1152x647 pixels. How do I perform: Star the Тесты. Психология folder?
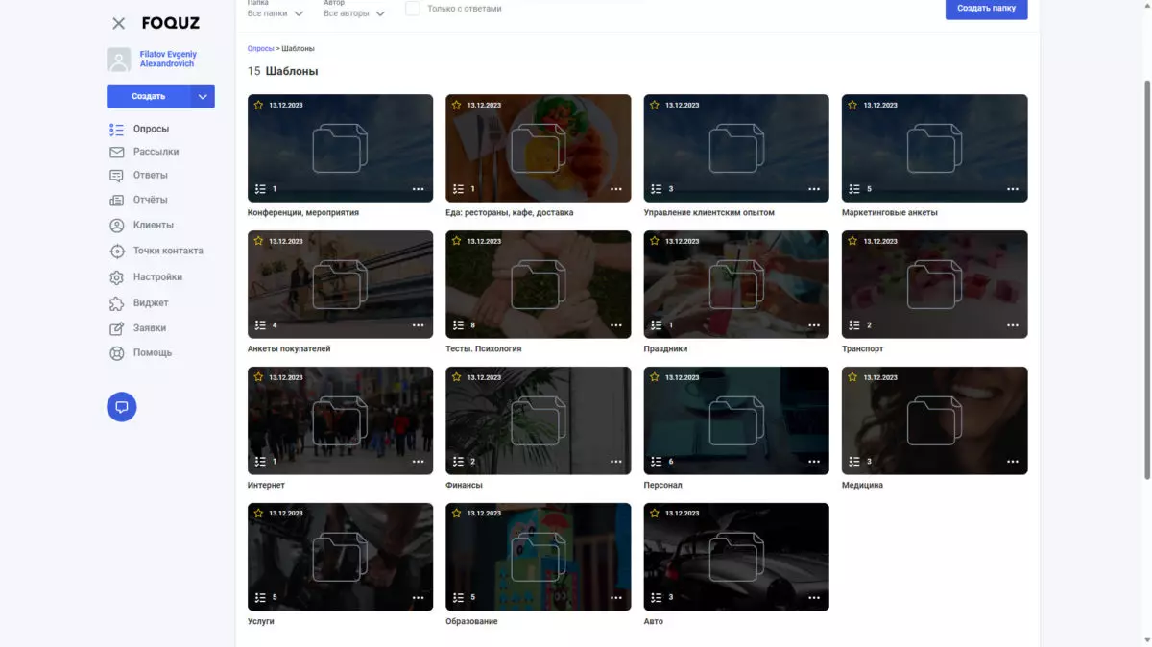457,241
